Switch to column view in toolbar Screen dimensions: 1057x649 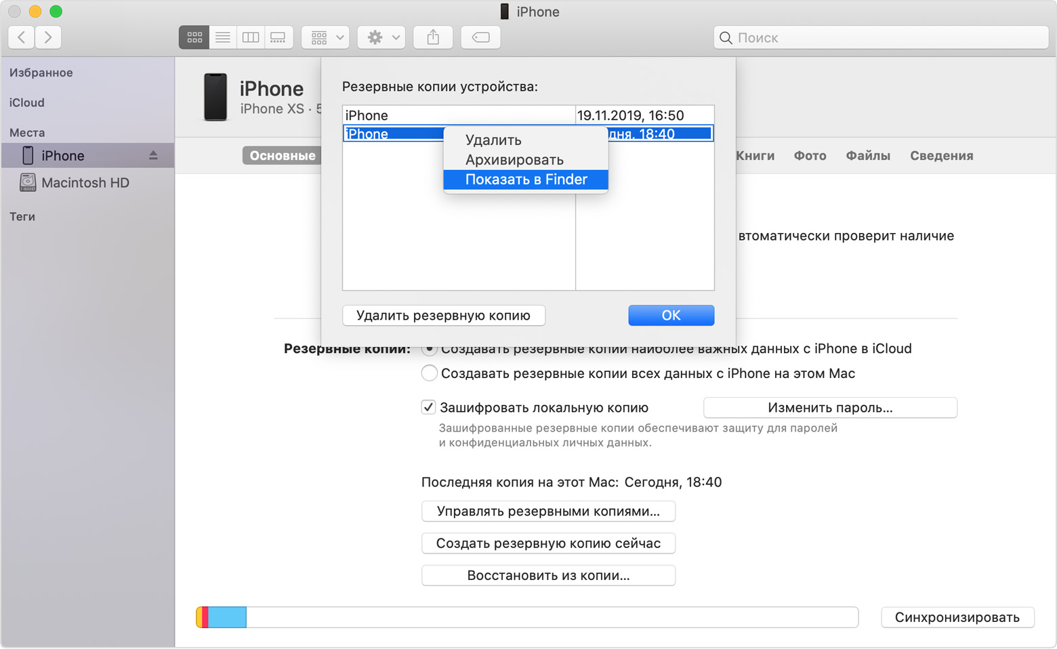[x=251, y=37]
